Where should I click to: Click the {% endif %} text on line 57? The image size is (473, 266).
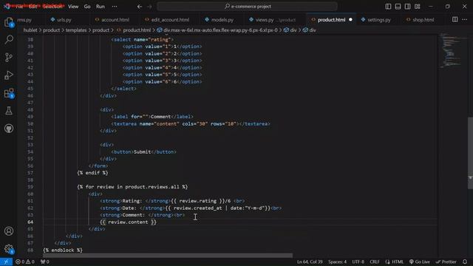click(x=92, y=173)
